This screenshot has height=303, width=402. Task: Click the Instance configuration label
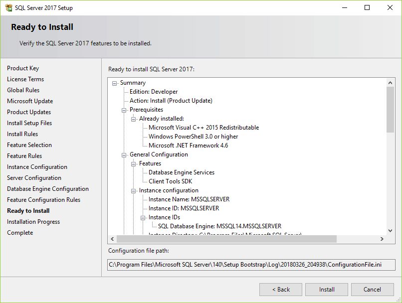point(169,190)
